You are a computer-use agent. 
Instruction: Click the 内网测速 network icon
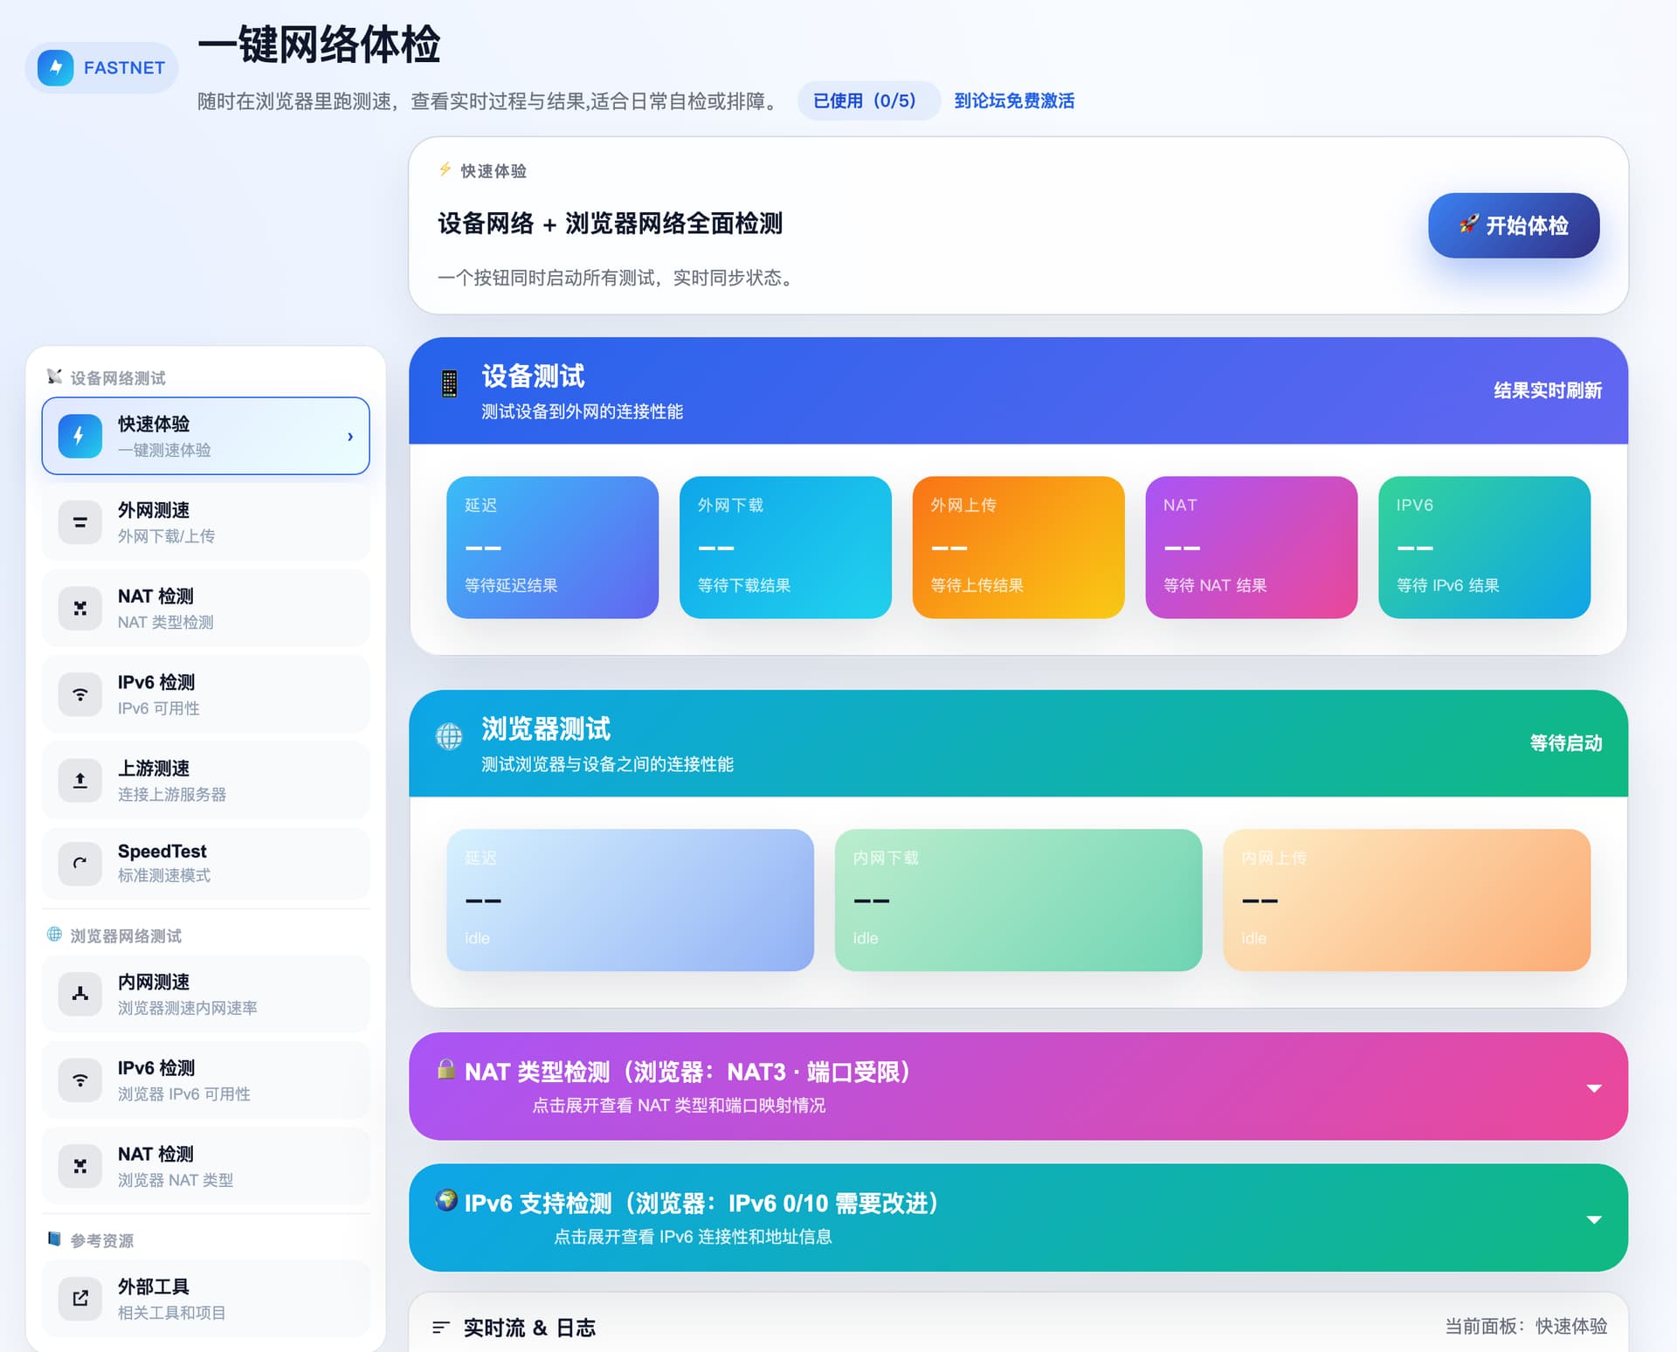(79, 994)
